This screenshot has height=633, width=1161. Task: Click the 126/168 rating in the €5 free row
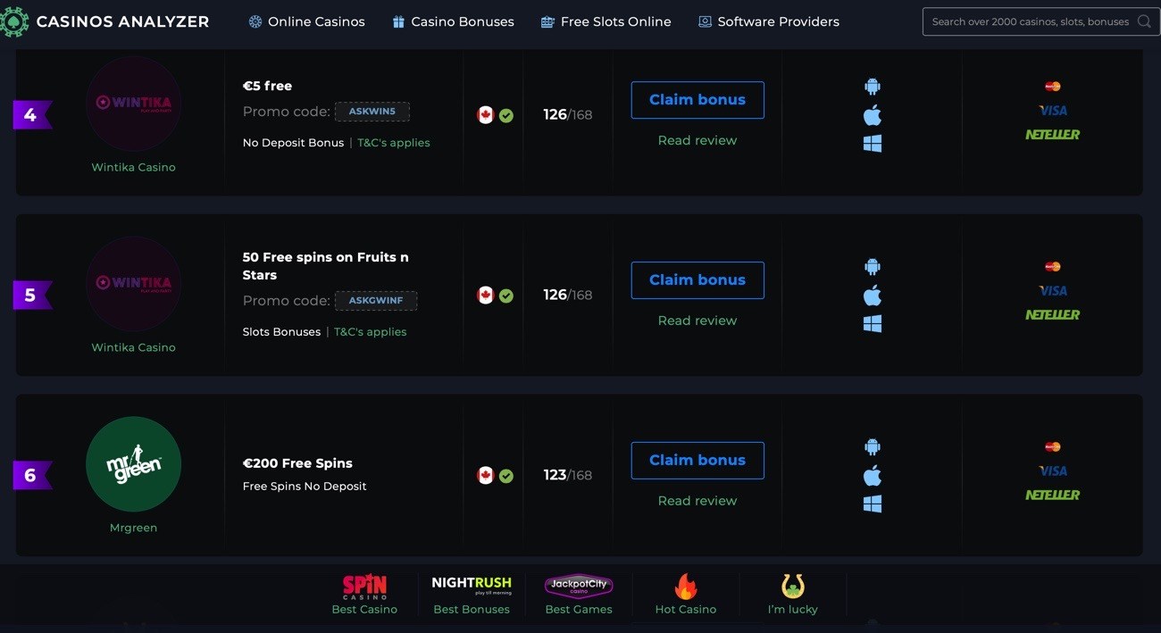[x=568, y=115]
